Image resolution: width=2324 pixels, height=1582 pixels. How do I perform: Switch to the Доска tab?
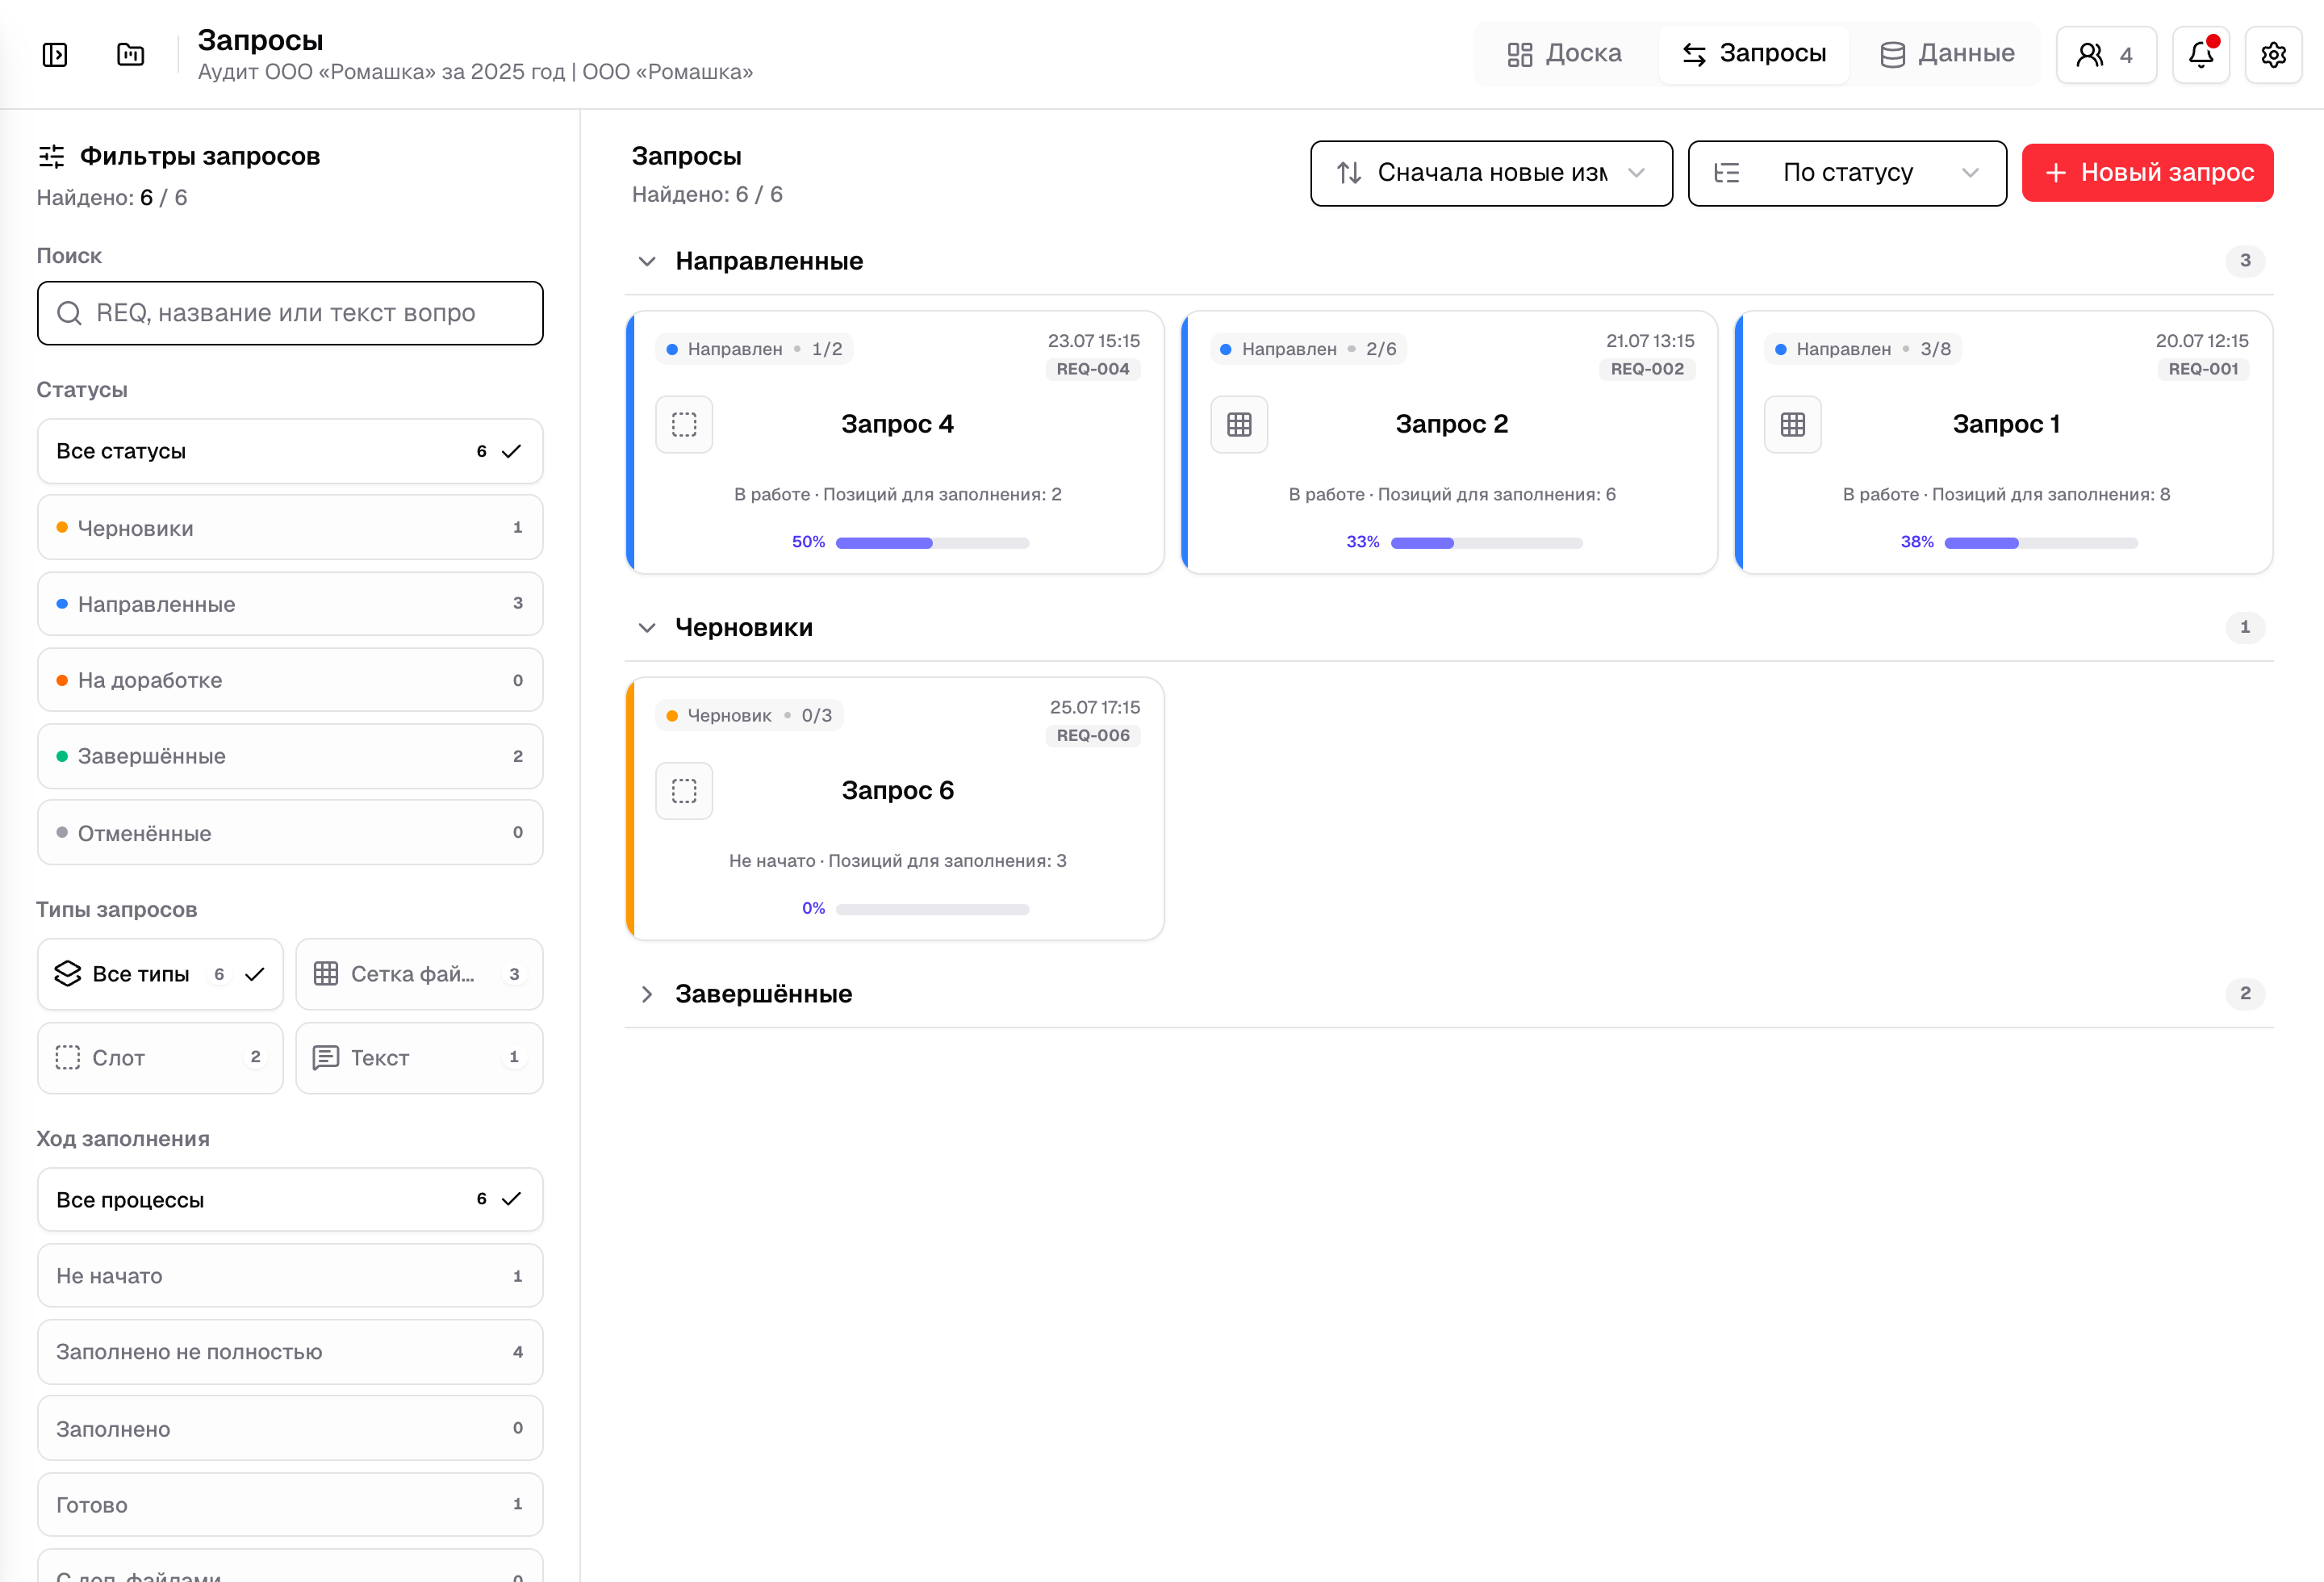click(x=1564, y=54)
